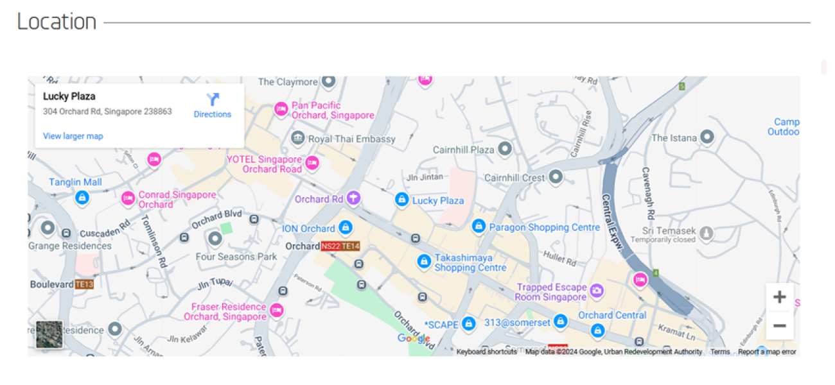Click the page scrollbar thumb at right
Screen dimensions: 835x385
824,68
